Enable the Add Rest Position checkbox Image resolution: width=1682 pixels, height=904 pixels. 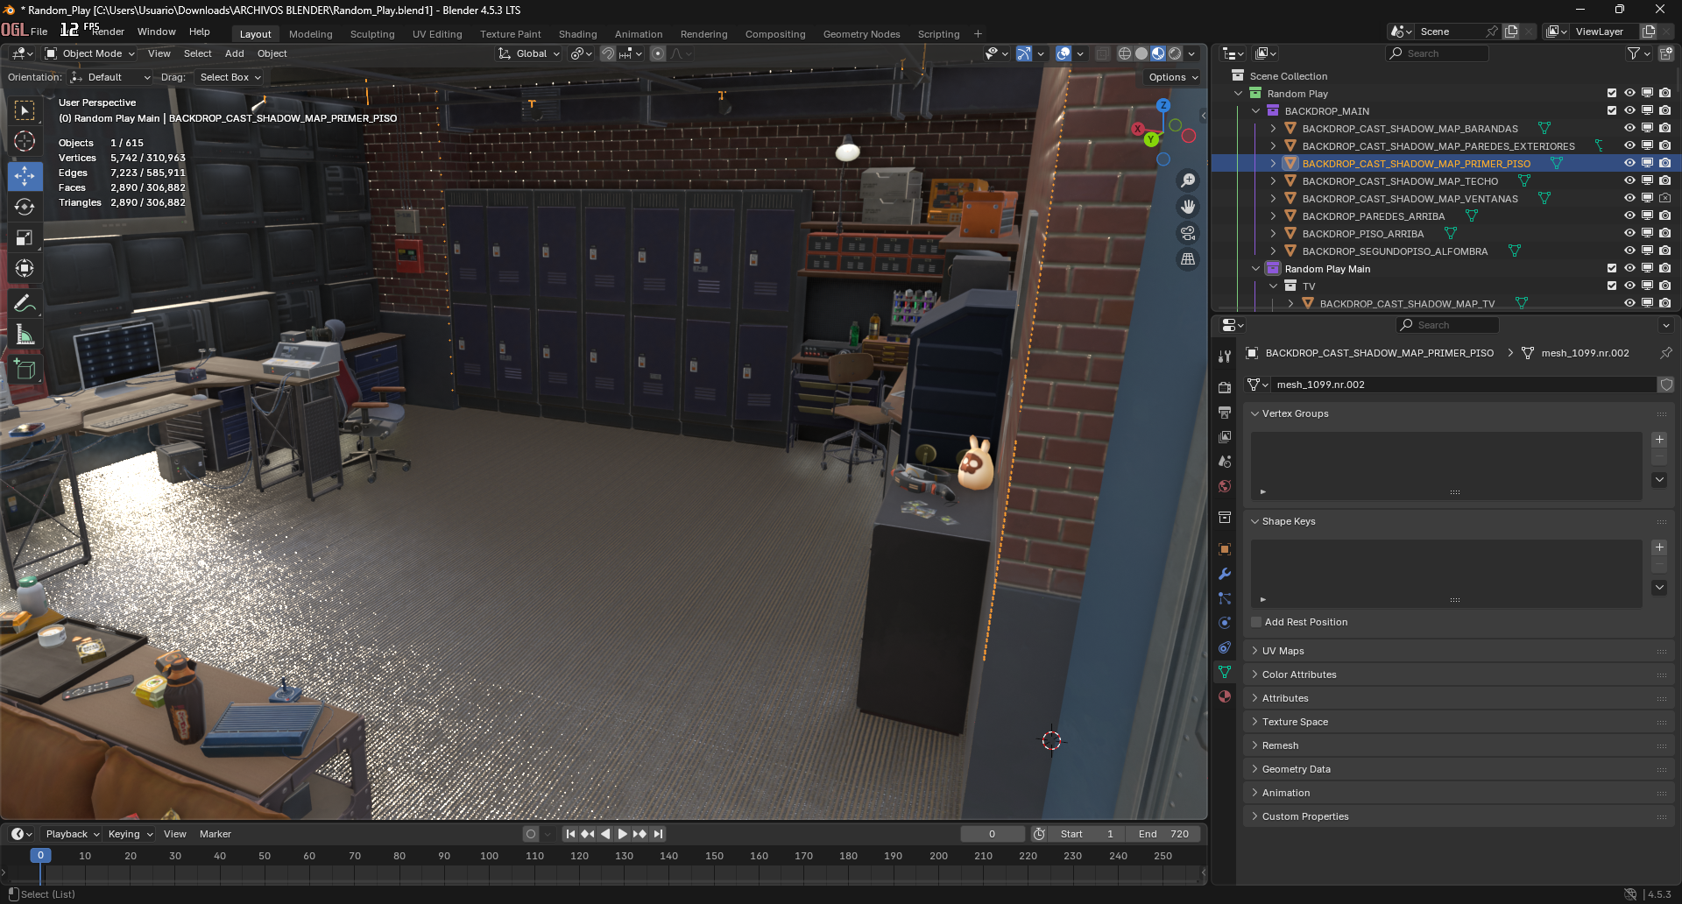1256,622
